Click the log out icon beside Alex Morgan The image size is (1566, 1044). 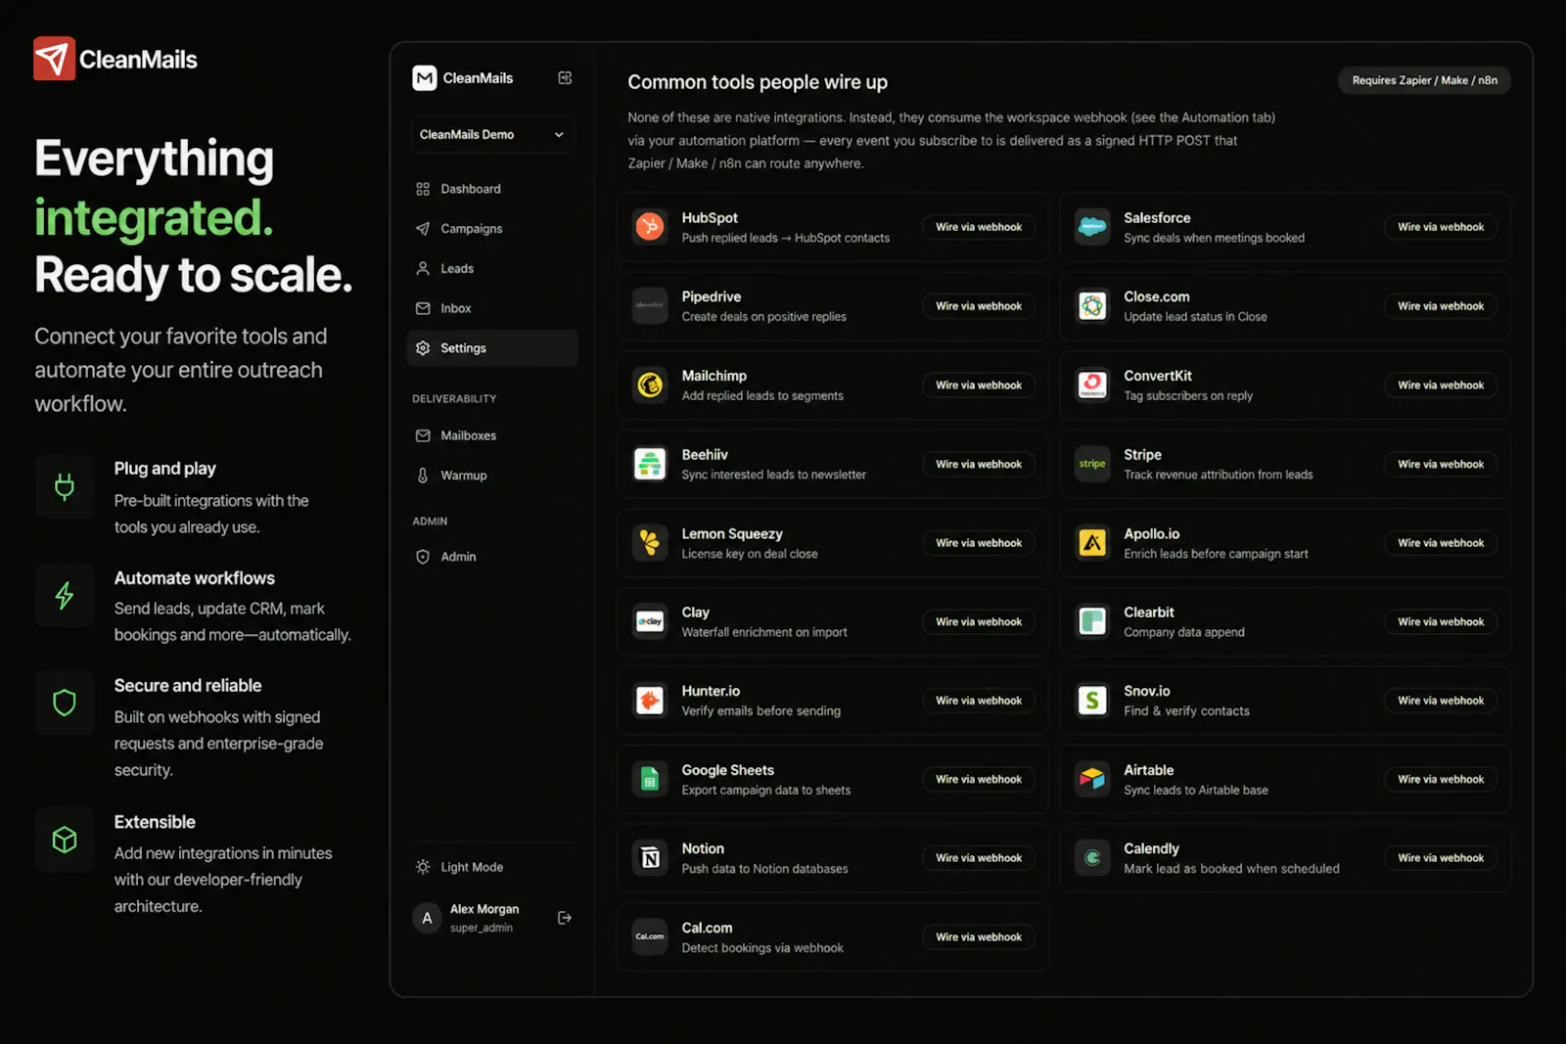[565, 918]
